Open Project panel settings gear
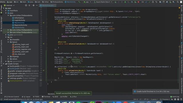The height and width of the screenshot is (103, 183). coord(33,5)
